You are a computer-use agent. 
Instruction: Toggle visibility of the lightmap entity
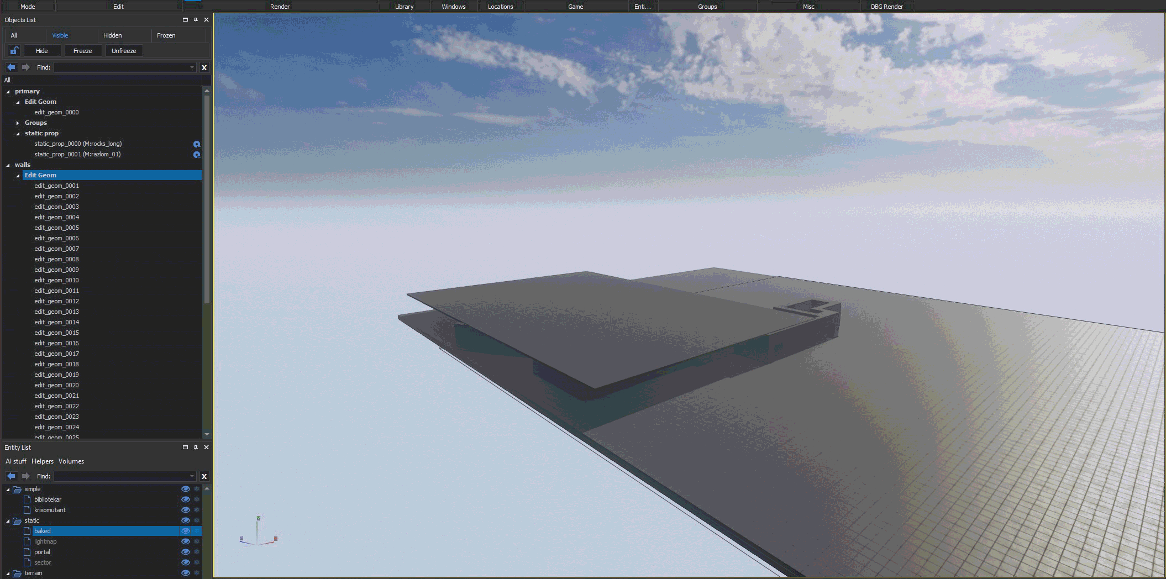coord(185,541)
